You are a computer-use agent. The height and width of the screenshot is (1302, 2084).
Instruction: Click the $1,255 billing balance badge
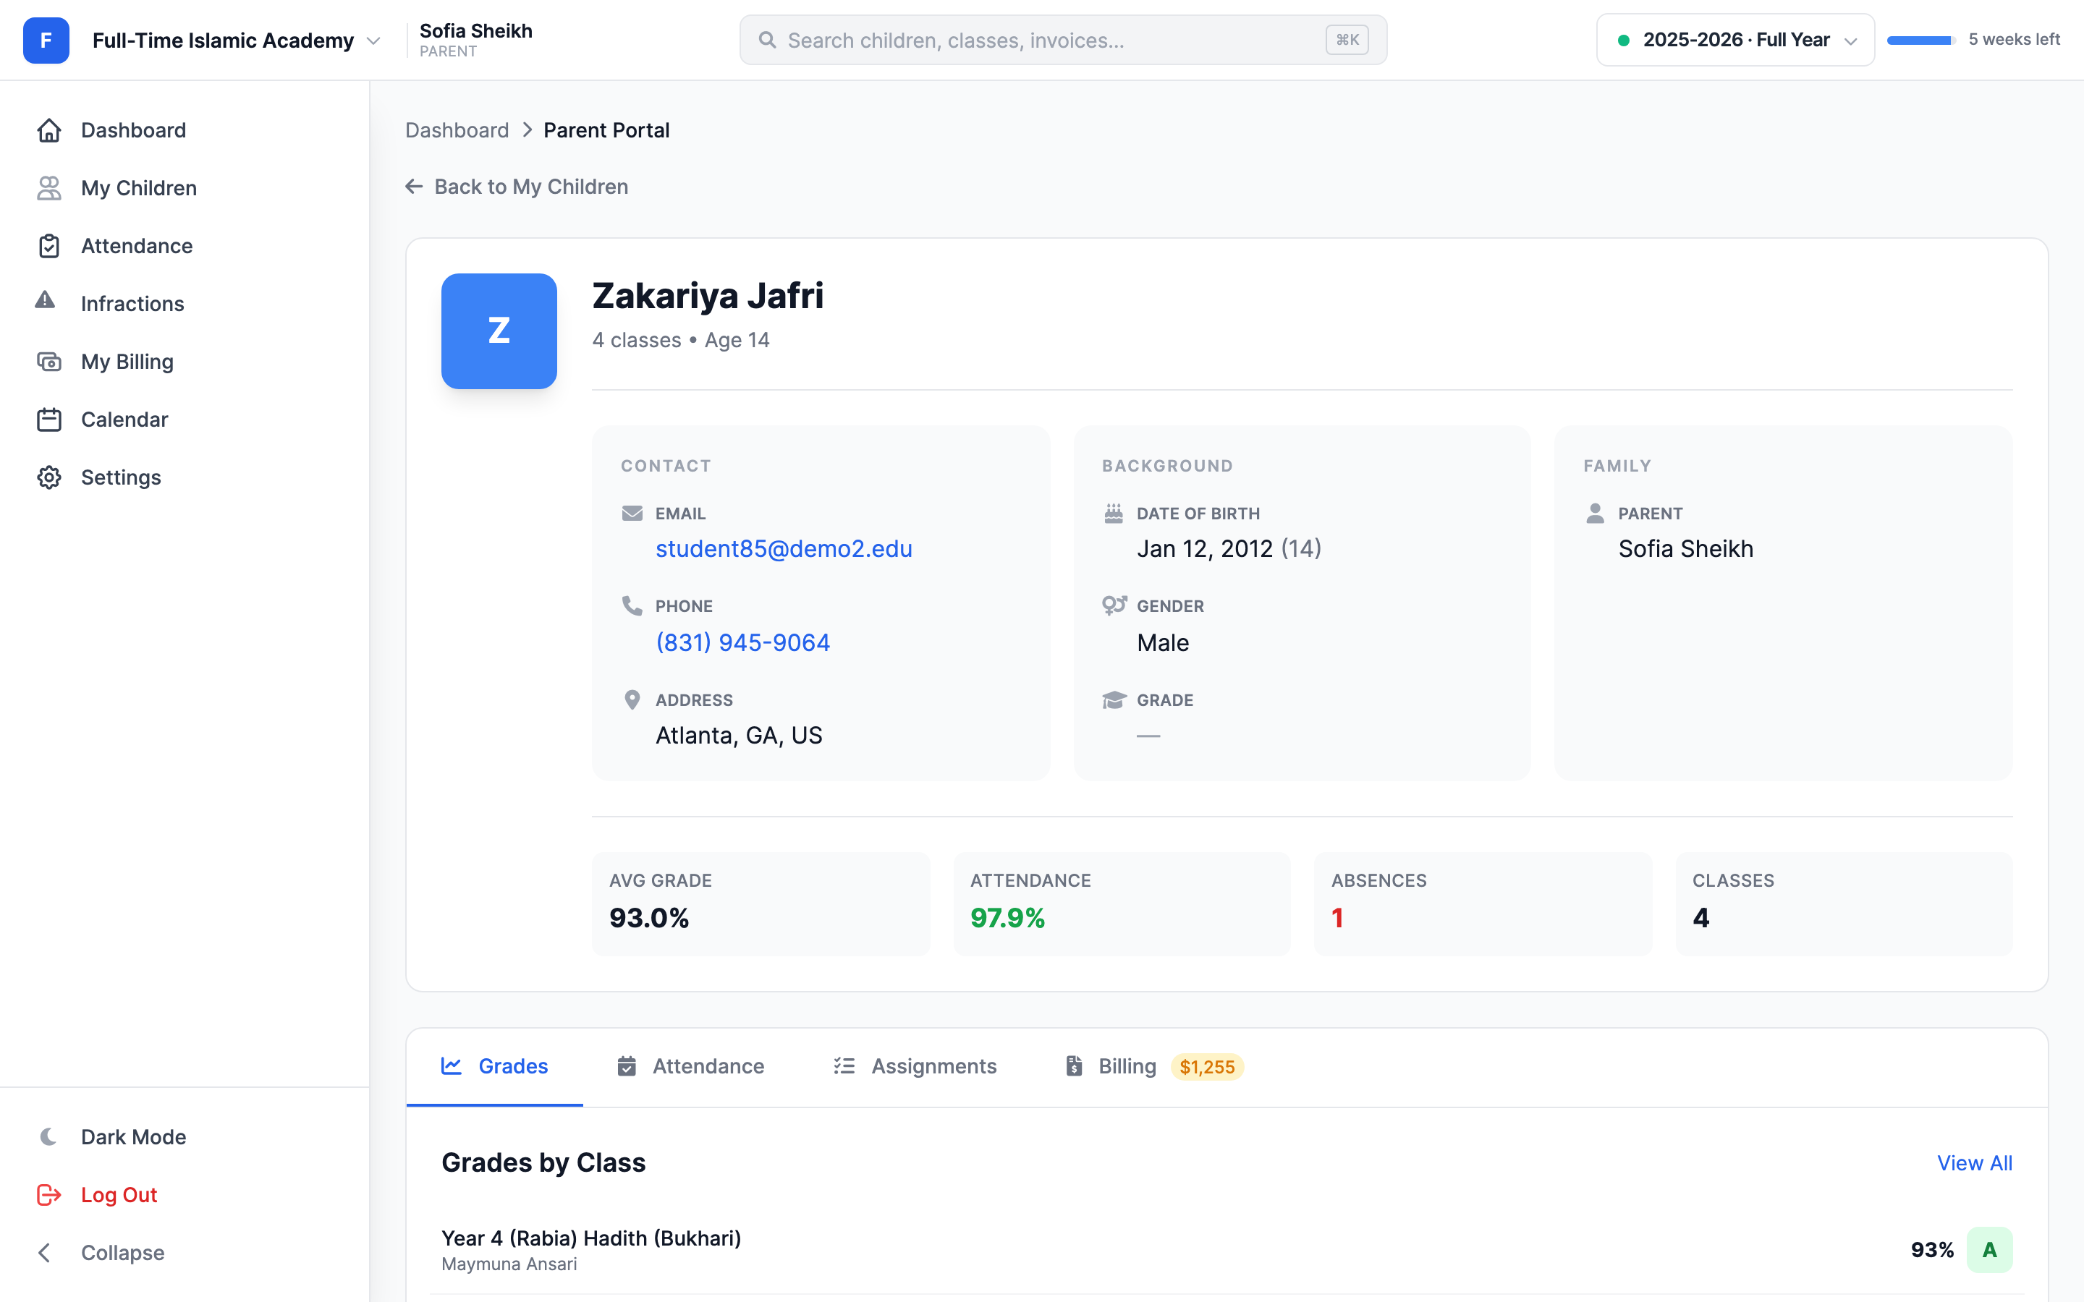(x=1207, y=1067)
